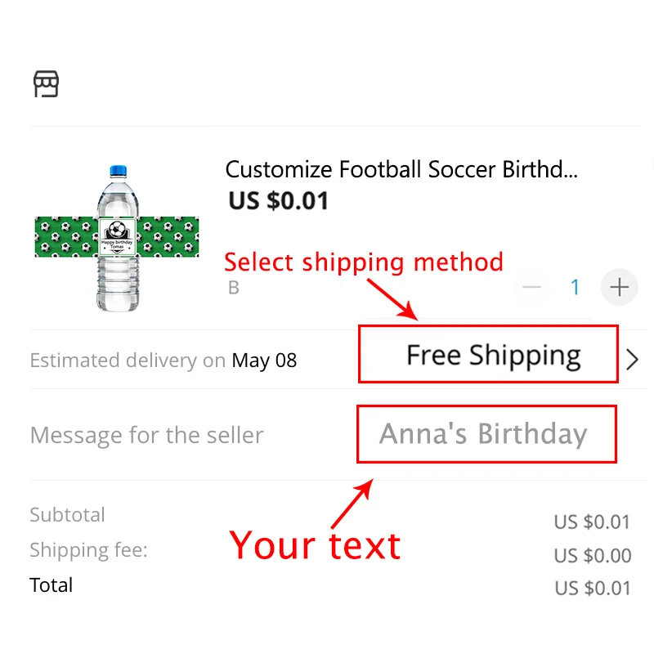Open the water bottle product thumbnail
Screen dimensions: 654x654
tap(119, 237)
